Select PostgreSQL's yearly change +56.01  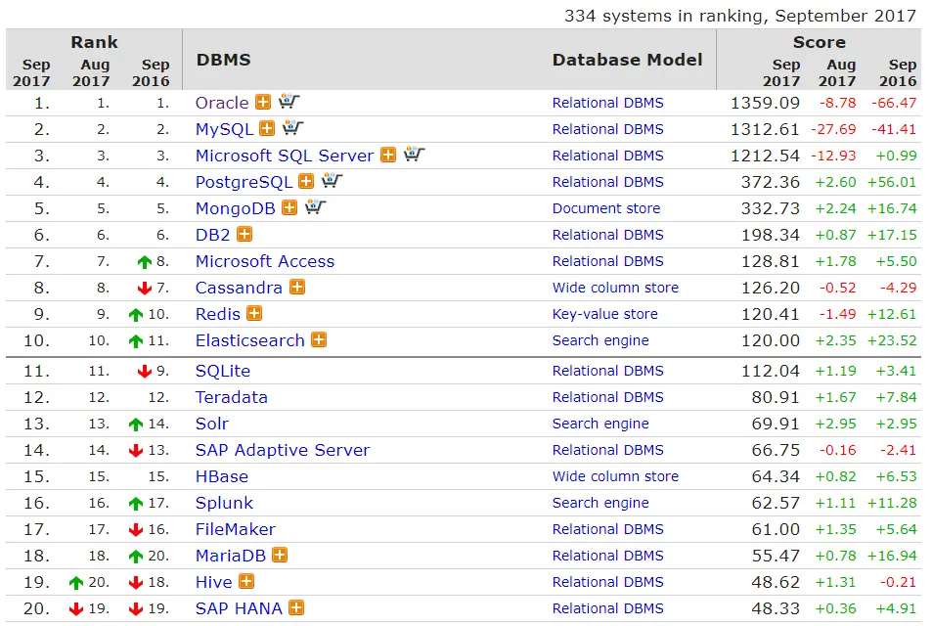coord(892,182)
